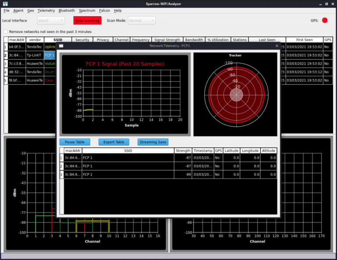This screenshot has height=260, width=337.
Task: Click the Pause Table button
Action: pyautogui.click(x=75, y=142)
